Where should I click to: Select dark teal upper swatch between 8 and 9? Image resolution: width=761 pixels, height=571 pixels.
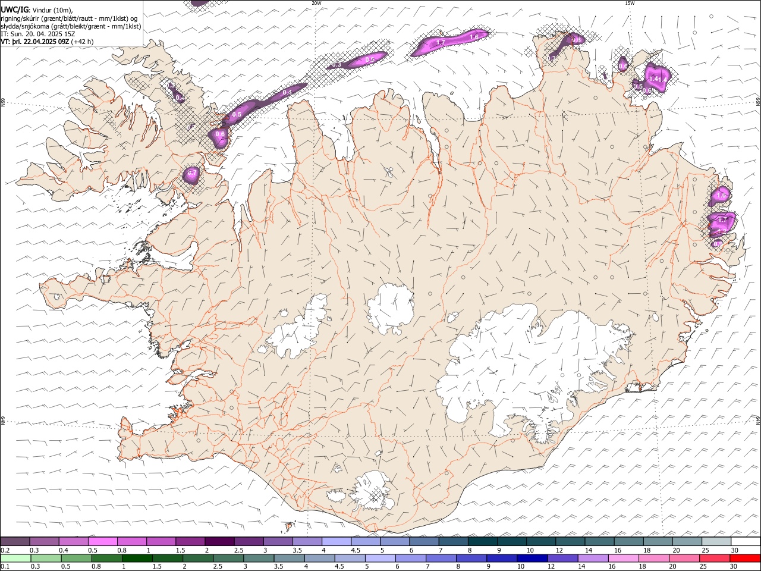coord(482,541)
